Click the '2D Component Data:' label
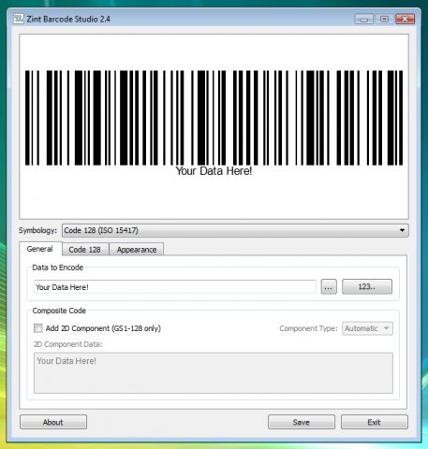 (67, 344)
